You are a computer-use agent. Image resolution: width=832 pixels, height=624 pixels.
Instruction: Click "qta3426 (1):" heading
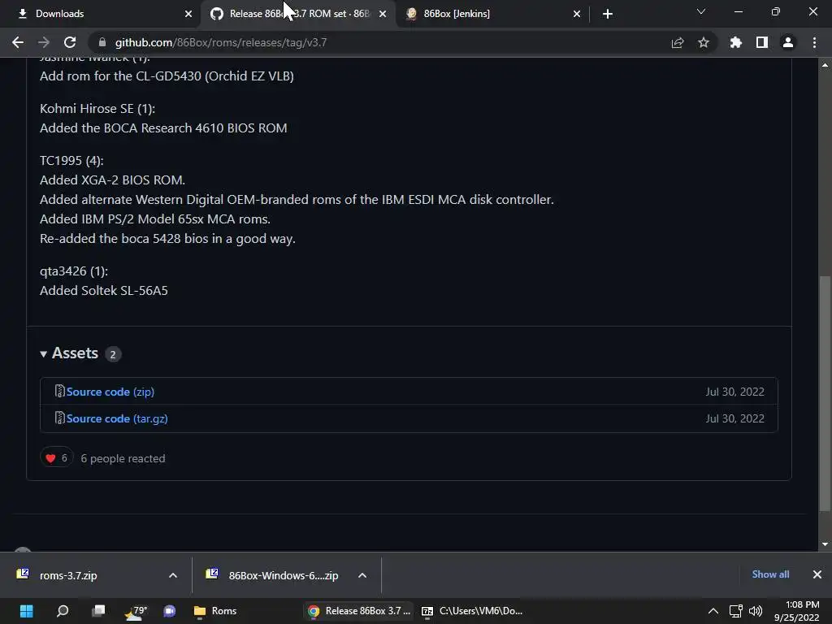(x=74, y=271)
